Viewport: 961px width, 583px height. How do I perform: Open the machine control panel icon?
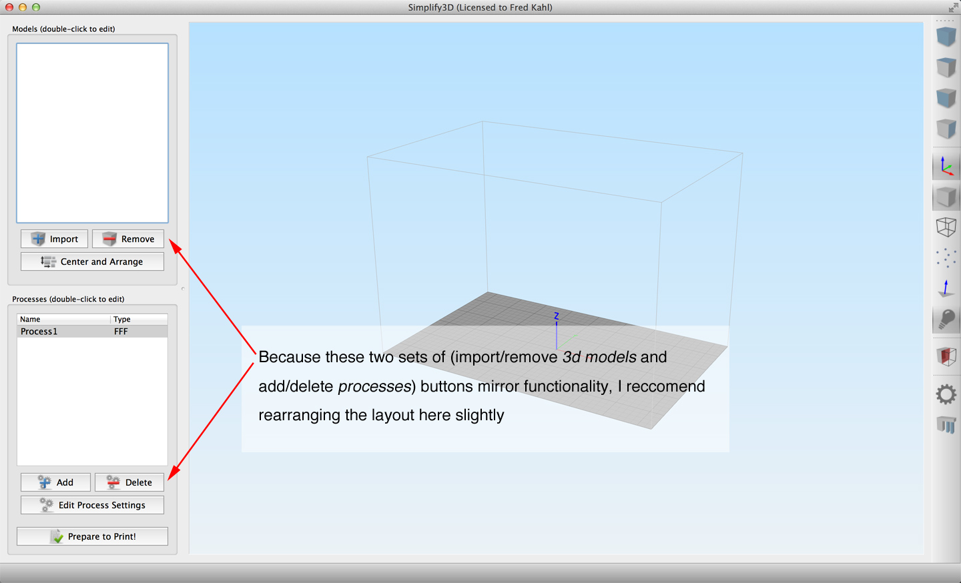click(946, 424)
